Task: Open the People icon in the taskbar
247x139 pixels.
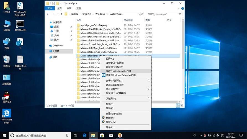Action: point(194,135)
